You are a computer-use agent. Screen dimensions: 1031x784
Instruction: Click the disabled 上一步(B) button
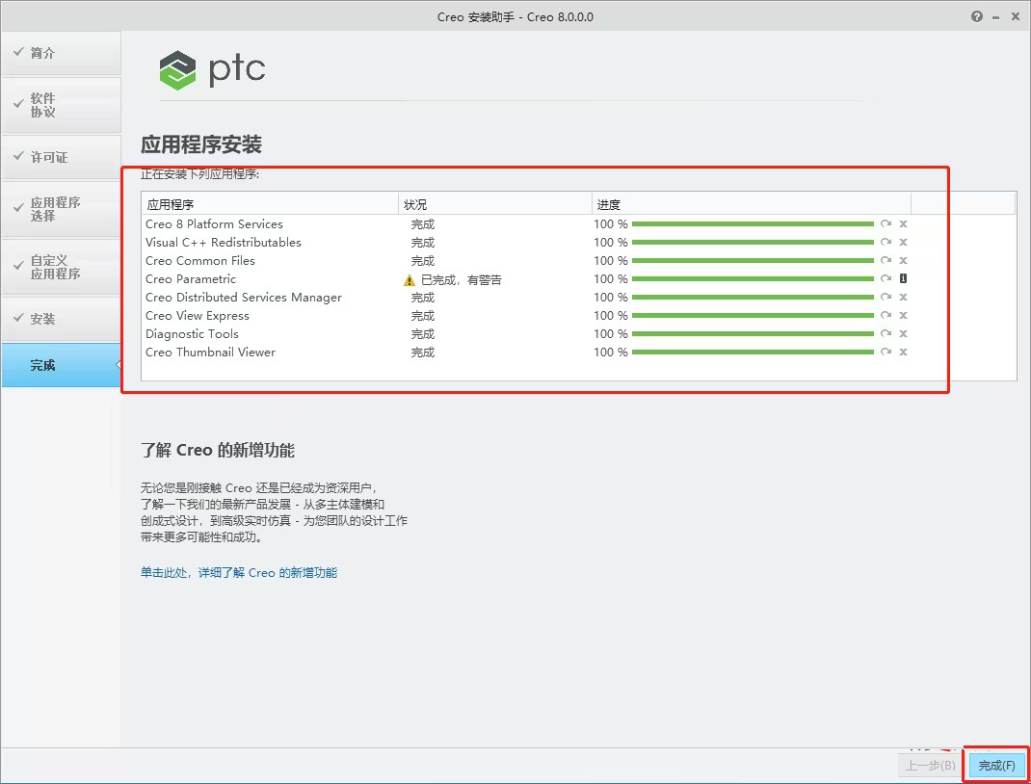(x=928, y=765)
